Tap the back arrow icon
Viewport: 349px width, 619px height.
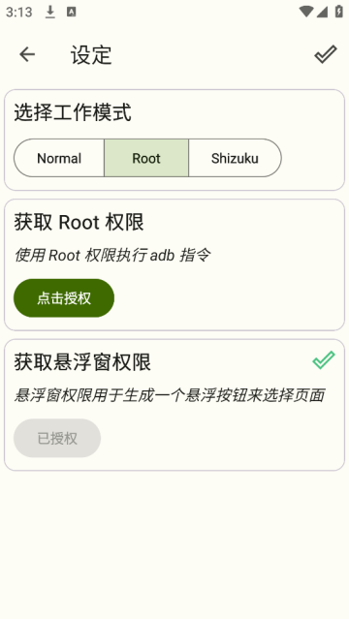27,54
